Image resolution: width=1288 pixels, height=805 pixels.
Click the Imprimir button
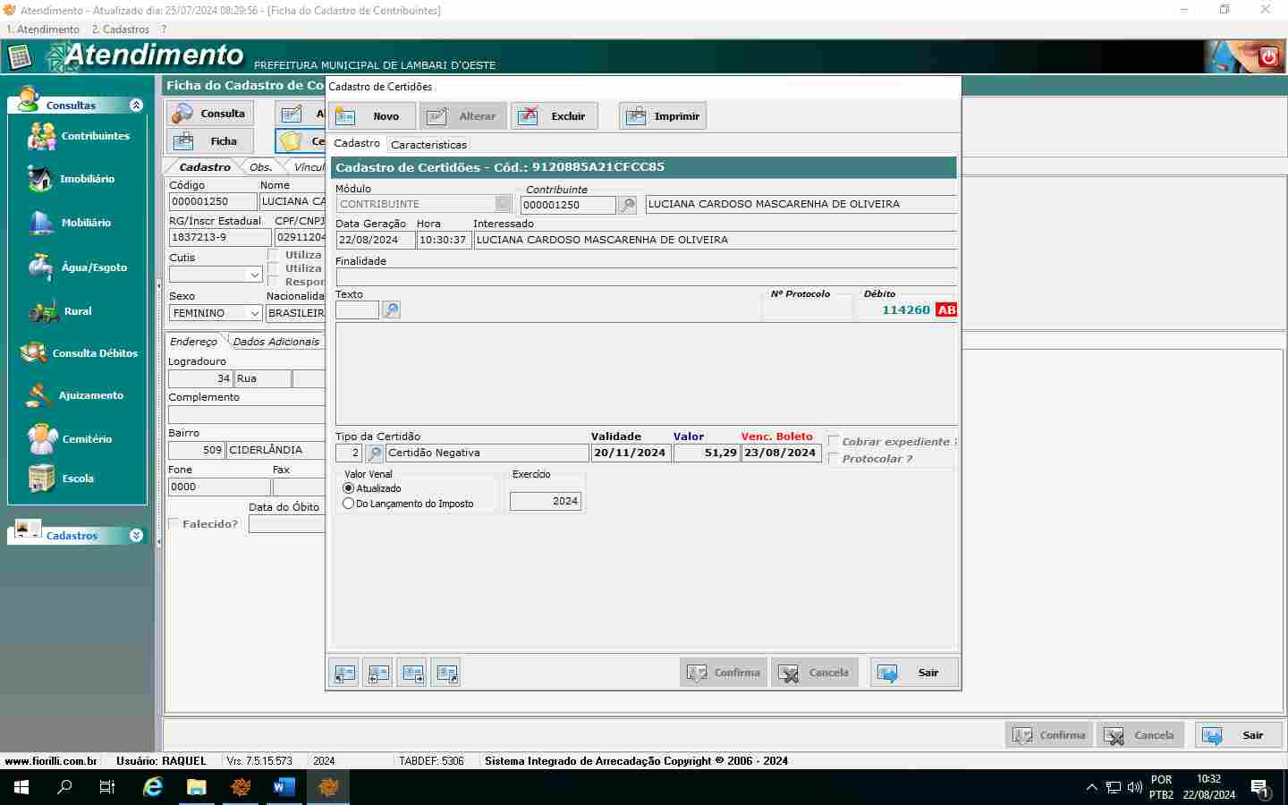click(663, 116)
